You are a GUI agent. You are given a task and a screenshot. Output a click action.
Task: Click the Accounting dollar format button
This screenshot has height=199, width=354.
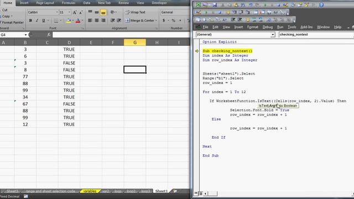(x=164, y=20)
